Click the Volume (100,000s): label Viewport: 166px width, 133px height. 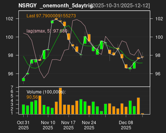pos(46,92)
